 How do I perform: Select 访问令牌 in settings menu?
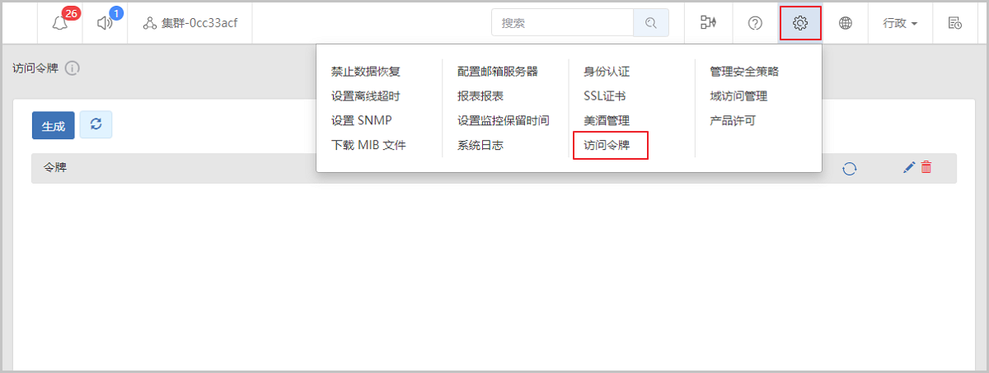[607, 146]
